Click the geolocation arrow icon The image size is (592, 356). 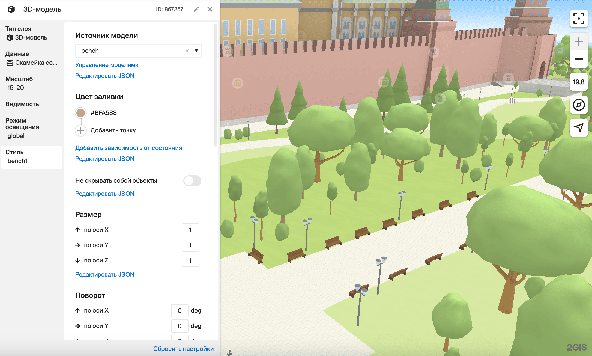[578, 128]
